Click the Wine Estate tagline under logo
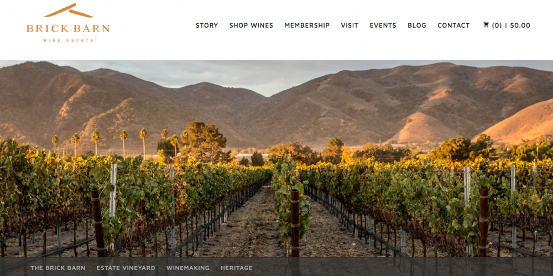553x276 pixels. tap(70, 40)
